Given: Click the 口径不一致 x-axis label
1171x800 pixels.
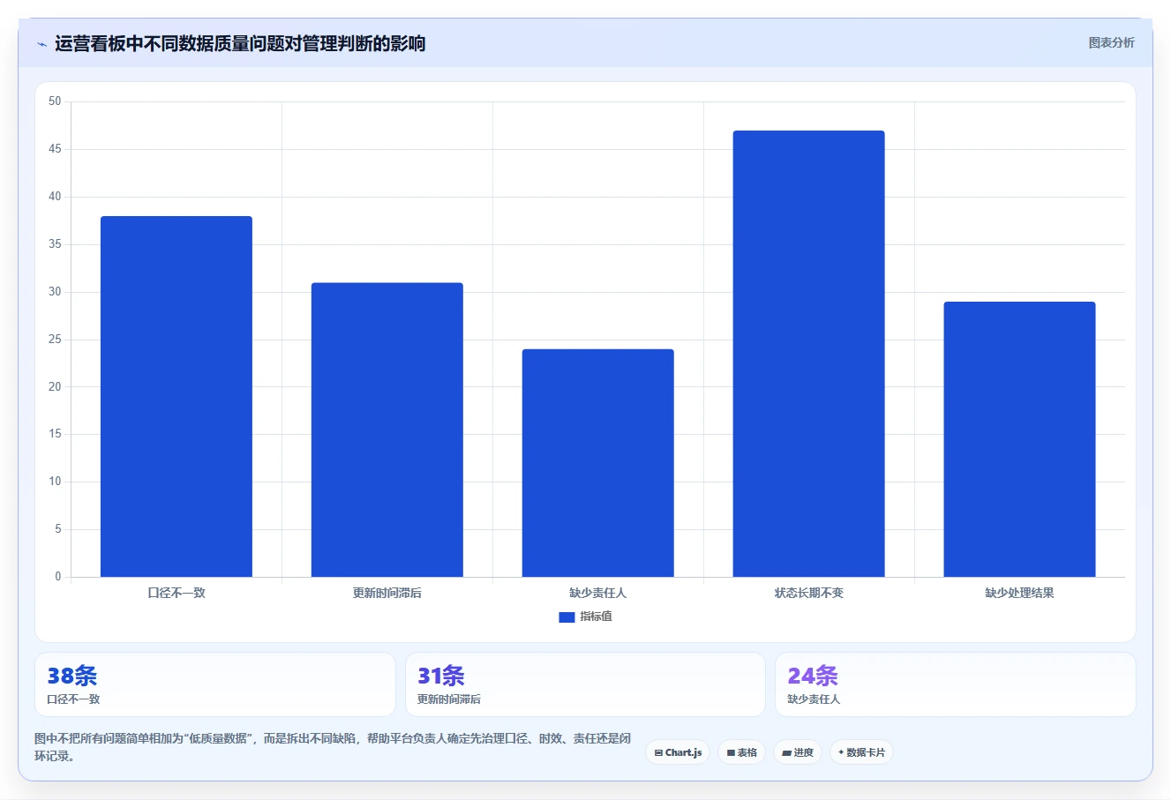Looking at the screenshot, I should 176,593.
